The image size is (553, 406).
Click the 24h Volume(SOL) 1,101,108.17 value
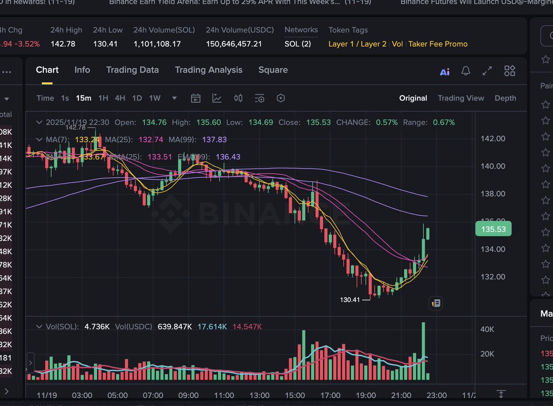pos(157,44)
